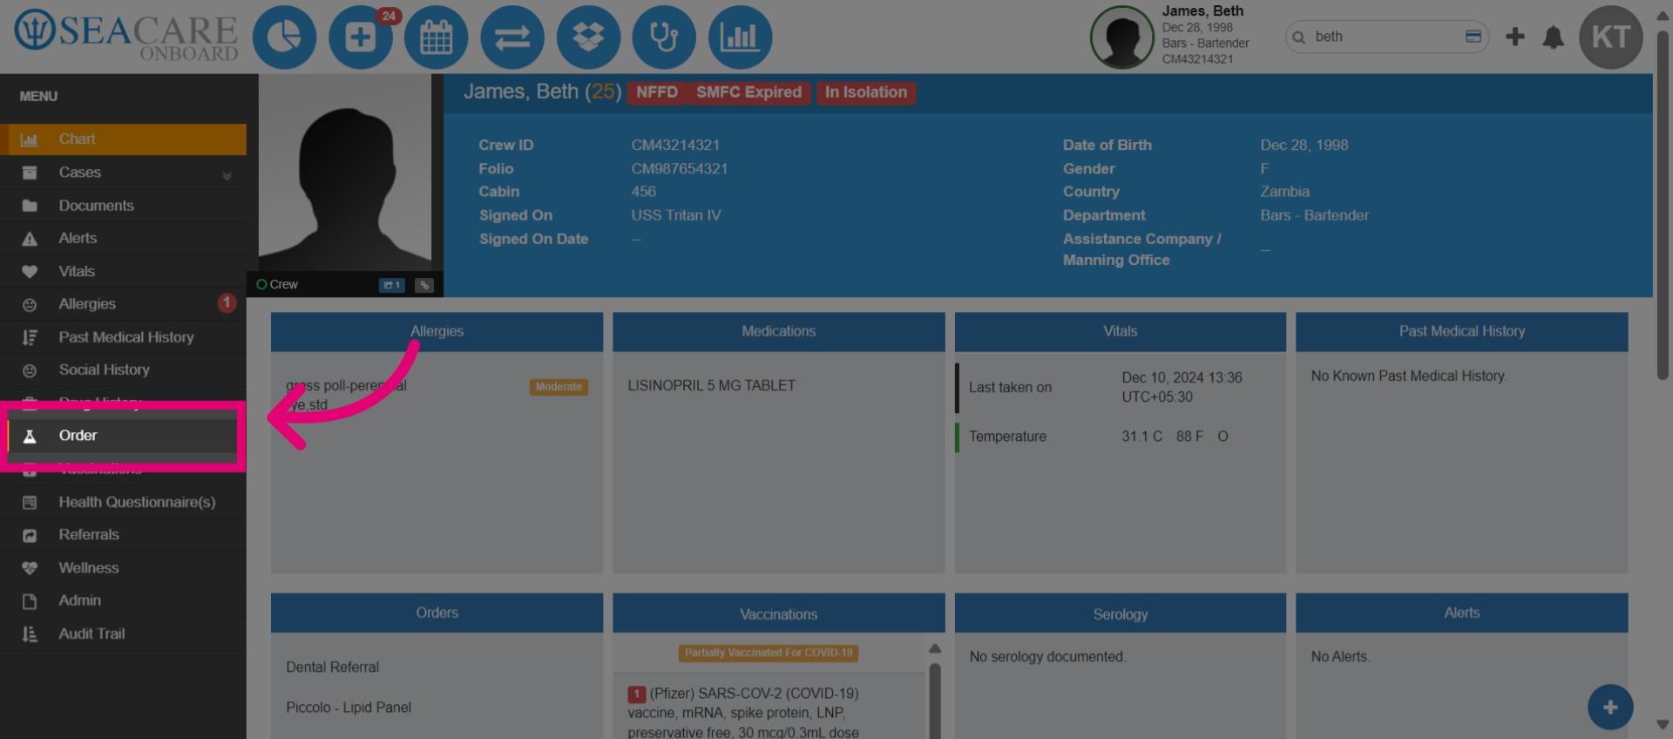1673x739 pixels.
Task: Open the Dropbox-style boxes icon
Action: (588, 37)
